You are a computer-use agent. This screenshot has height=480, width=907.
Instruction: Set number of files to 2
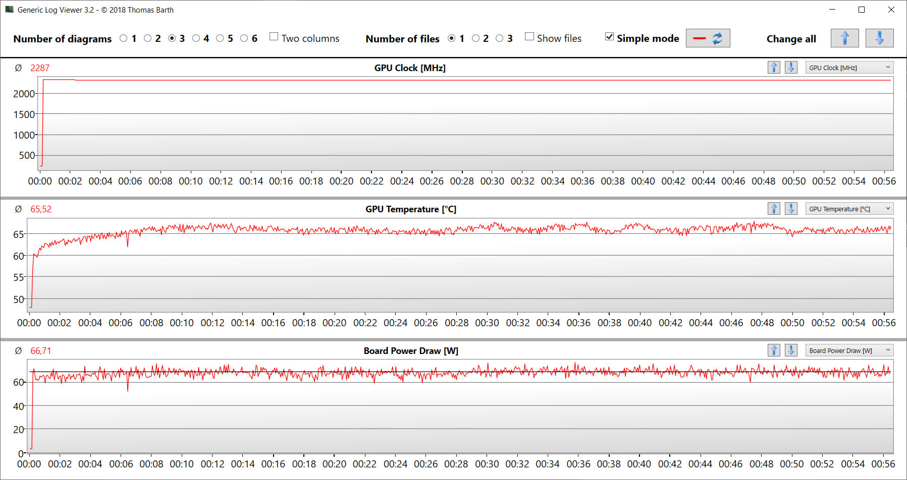pyautogui.click(x=475, y=38)
